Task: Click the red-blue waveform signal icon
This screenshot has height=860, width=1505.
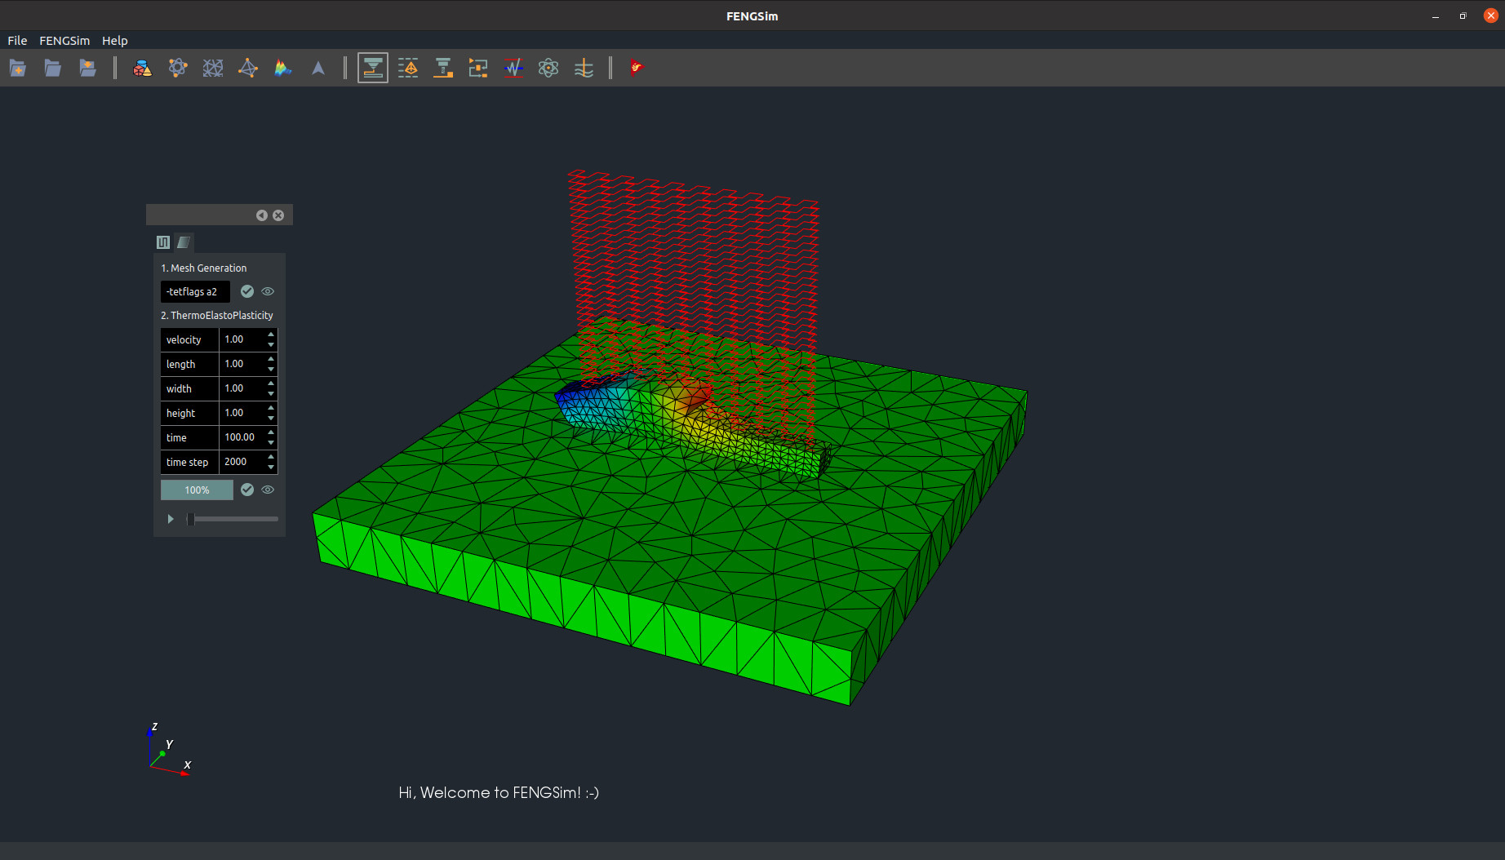Action: click(513, 69)
